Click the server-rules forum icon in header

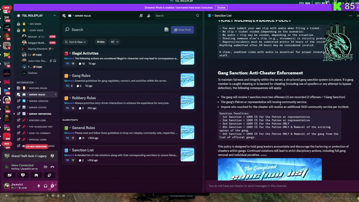64,16
